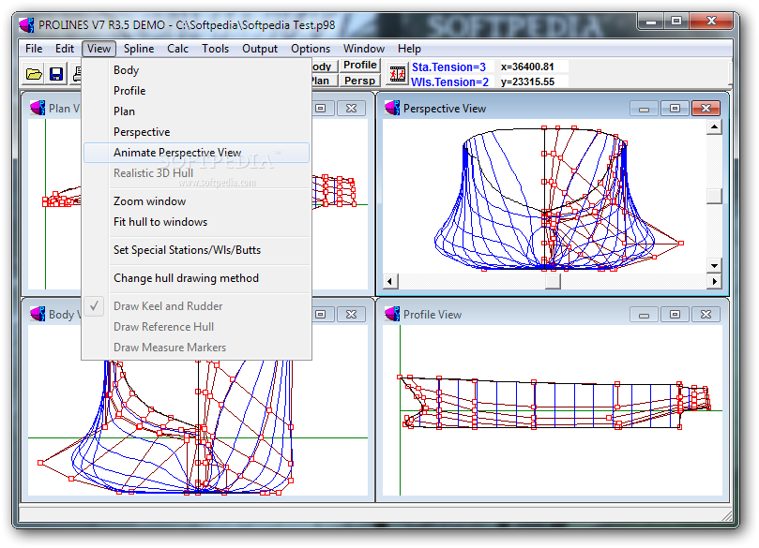Viewport: 759px width, 548px height.
Task: Select Animate Perspective View menu entry
Action: pos(196,153)
